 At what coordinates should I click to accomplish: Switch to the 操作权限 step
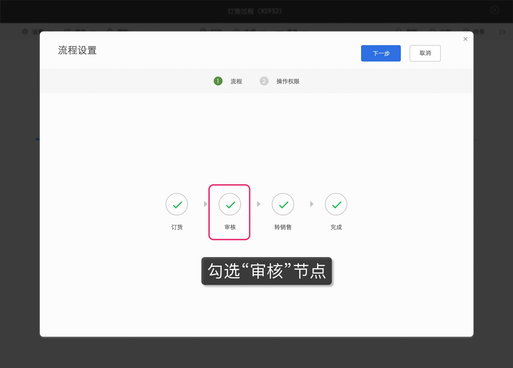coord(287,81)
